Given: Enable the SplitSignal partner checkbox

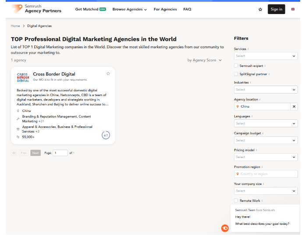Looking at the screenshot, I should pos(236,74).
